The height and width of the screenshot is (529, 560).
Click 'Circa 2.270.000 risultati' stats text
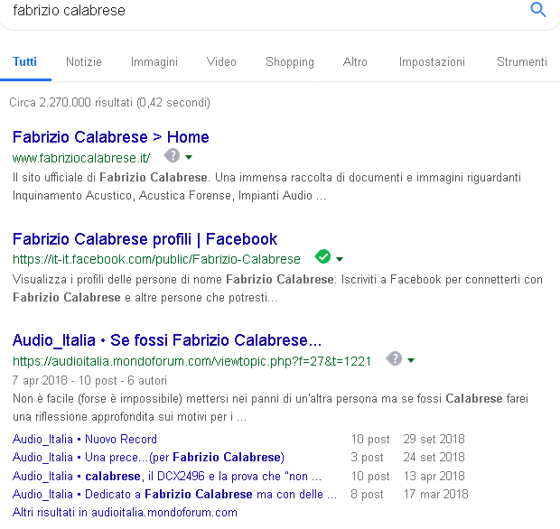point(109,102)
